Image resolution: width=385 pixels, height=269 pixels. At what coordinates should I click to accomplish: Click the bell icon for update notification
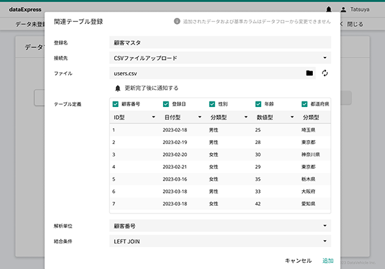118,89
